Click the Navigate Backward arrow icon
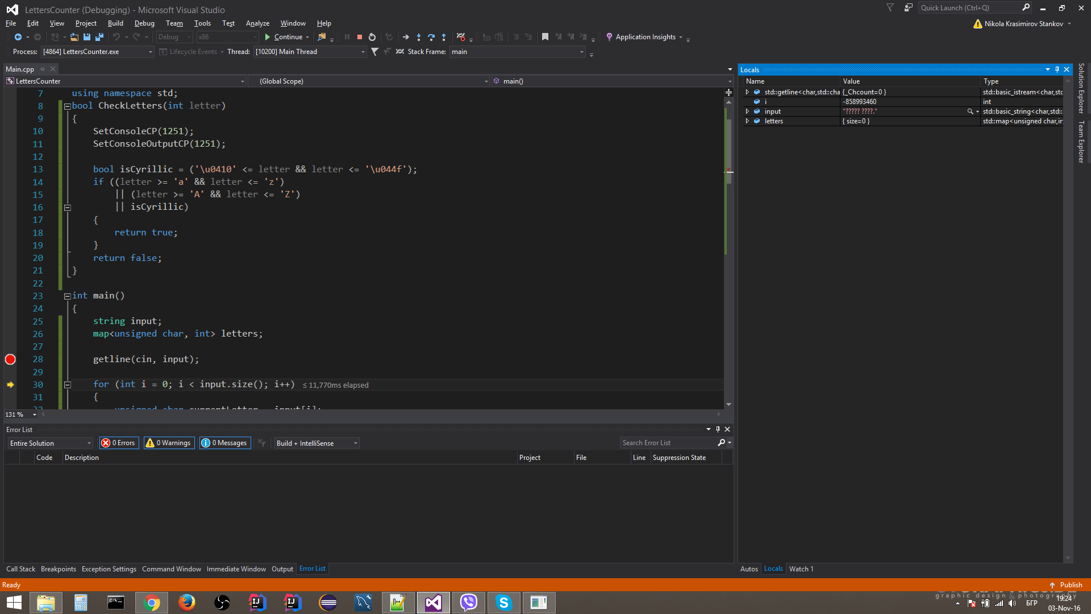This screenshot has width=1091, height=614. 18,37
